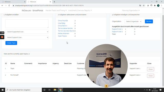This screenshot has height=92, width=164.
Task: Open the notification center icon
Action: coord(160,90)
